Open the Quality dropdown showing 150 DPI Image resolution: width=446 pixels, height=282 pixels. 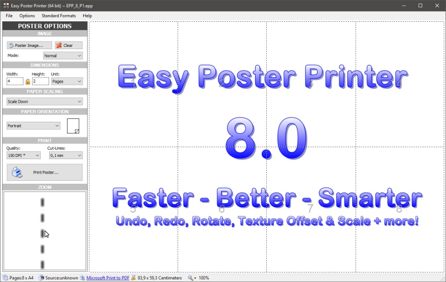click(23, 155)
